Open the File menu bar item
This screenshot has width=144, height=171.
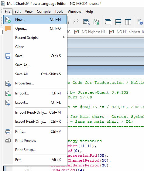[x=8, y=12]
